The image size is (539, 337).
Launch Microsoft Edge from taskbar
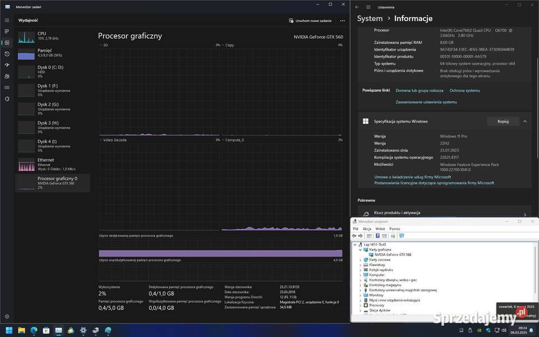[x=34, y=330]
